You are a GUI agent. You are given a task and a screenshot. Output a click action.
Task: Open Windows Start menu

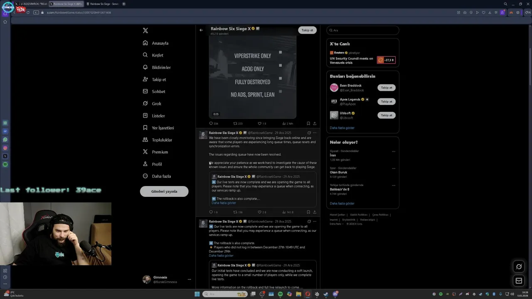click(x=197, y=294)
